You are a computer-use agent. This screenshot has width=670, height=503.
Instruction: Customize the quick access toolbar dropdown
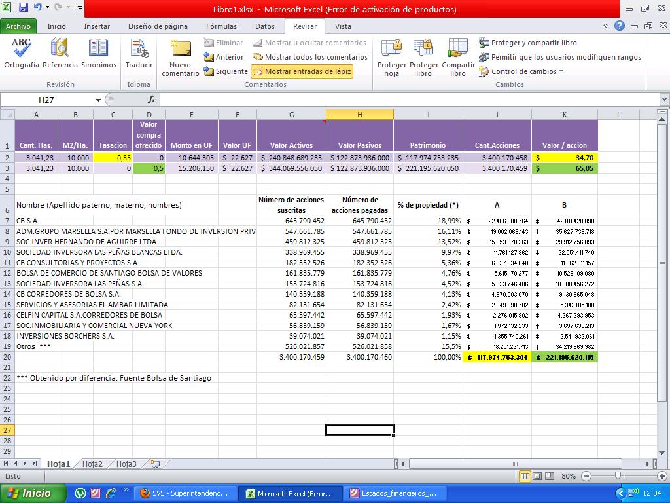point(80,8)
